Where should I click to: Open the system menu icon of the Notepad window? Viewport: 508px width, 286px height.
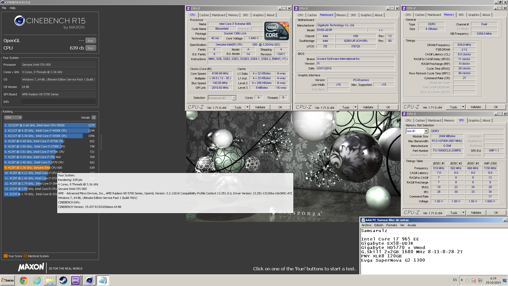tap(363, 220)
